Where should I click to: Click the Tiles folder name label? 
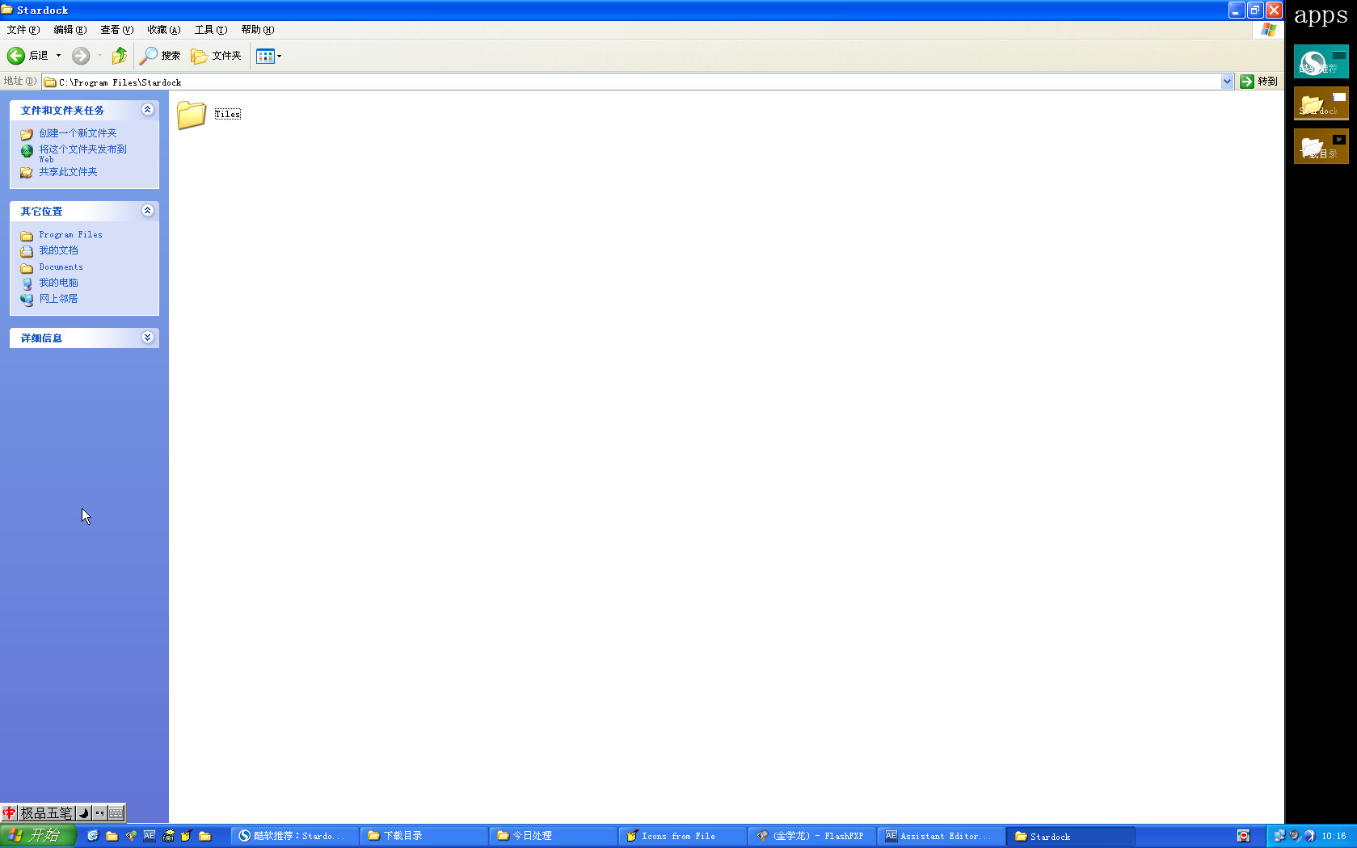click(x=228, y=115)
